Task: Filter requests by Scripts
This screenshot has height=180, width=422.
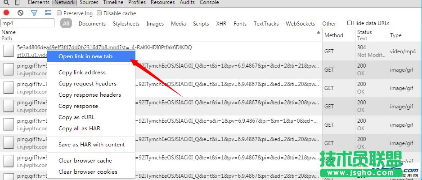Action: (x=201, y=24)
